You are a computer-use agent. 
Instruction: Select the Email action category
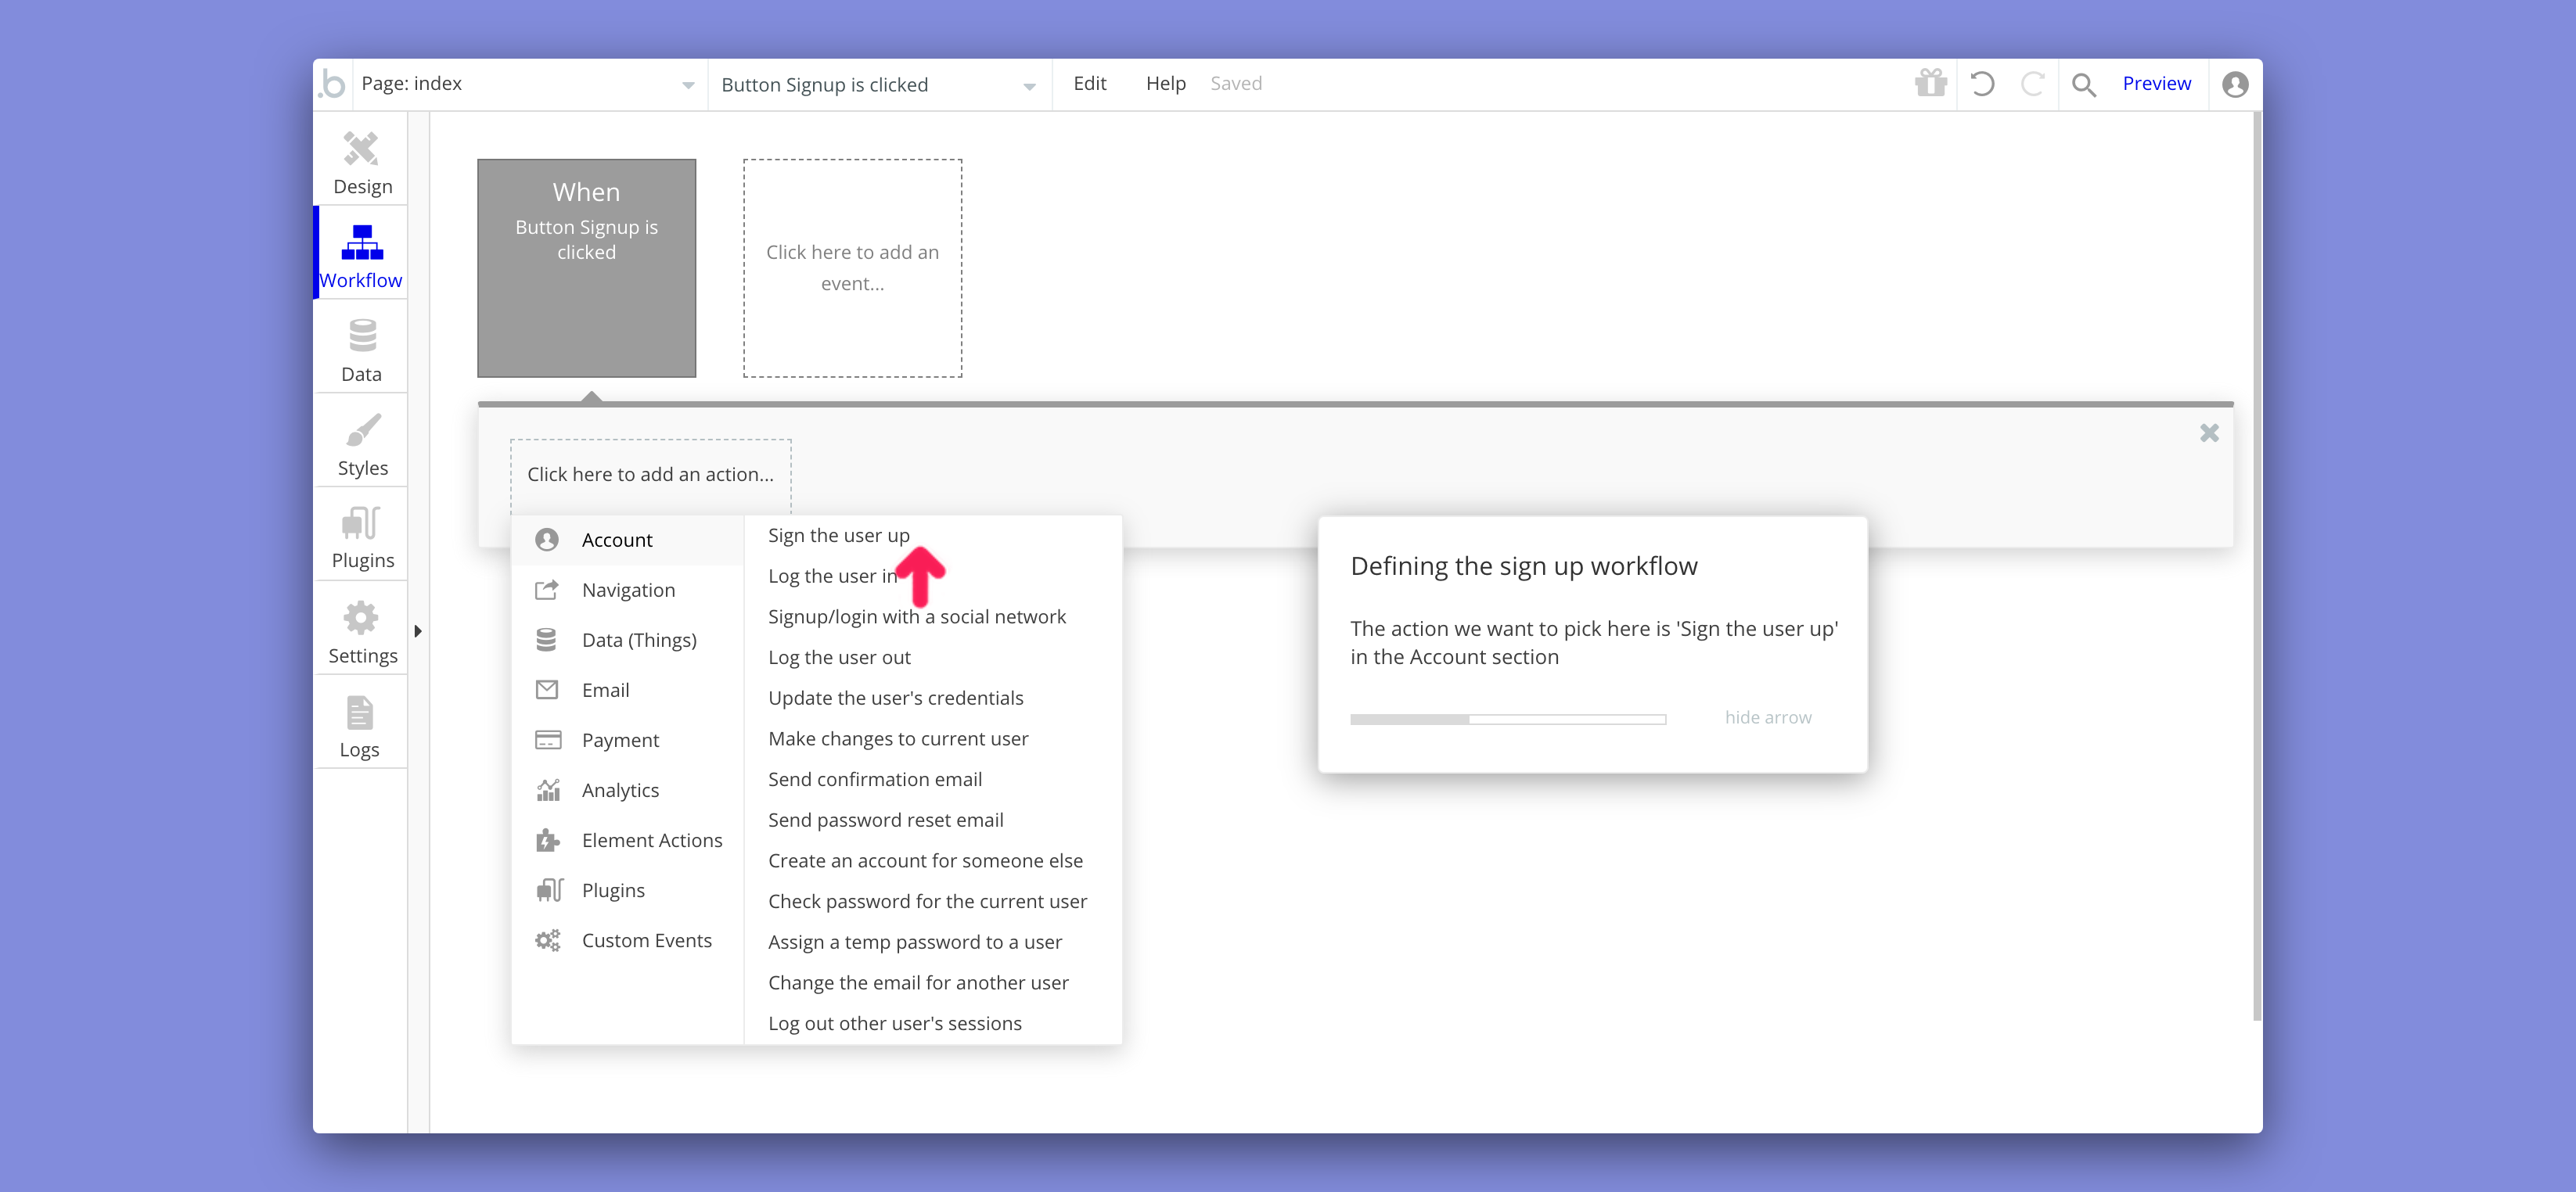pyautogui.click(x=628, y=691)
